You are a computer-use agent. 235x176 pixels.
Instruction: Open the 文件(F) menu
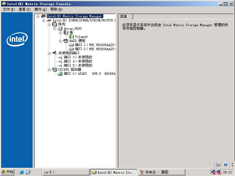[x=9, y=9]
